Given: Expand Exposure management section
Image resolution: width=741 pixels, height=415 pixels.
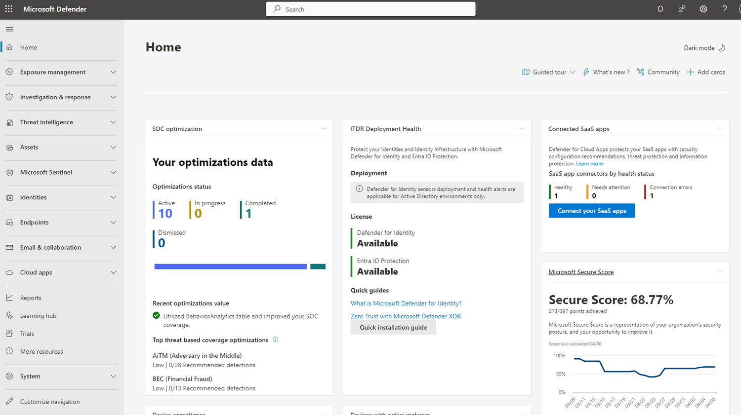Looking at the screenshot, I should (x=61, y=72).
